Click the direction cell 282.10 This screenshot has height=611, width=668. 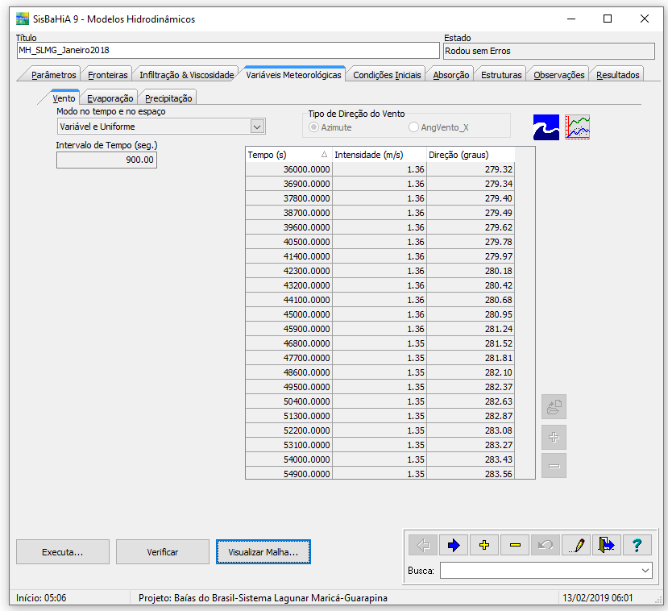(x=471, y=372)
